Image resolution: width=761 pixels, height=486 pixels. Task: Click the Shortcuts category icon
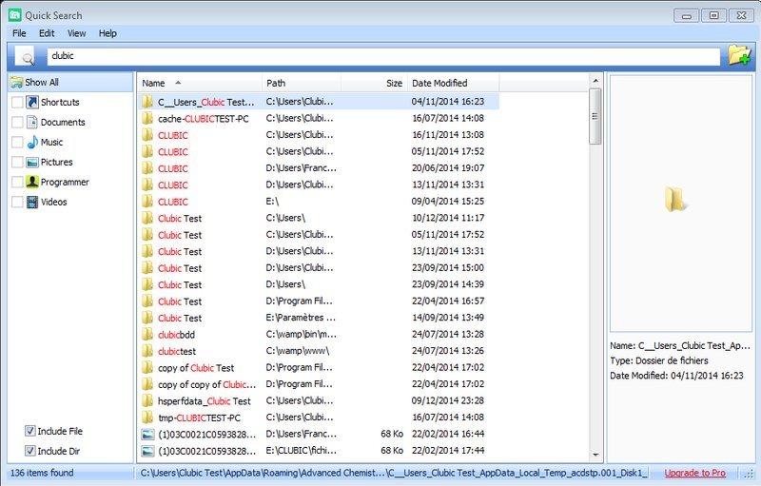click(32, 102)
